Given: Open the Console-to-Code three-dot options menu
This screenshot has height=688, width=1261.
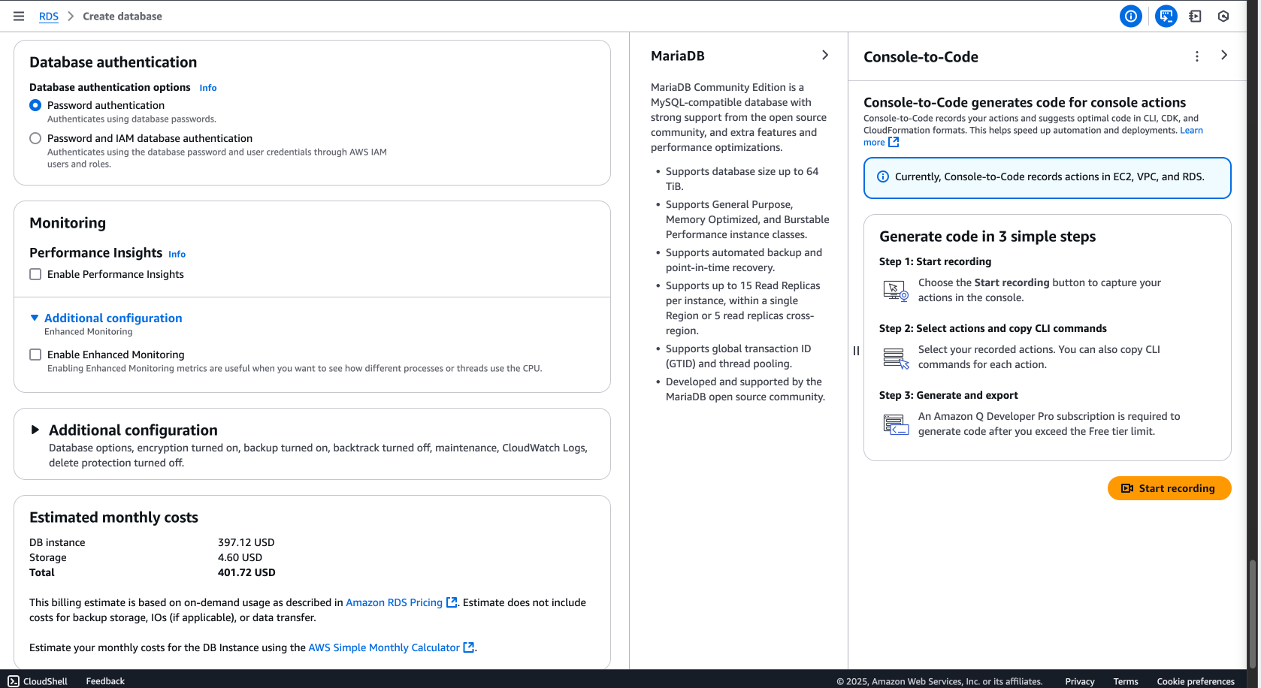Looking at the screenshot, I should pyautogui.click(x=1197, y=56).
